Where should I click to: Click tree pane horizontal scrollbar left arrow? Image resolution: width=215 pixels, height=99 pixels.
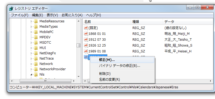(x=12, y=81)
